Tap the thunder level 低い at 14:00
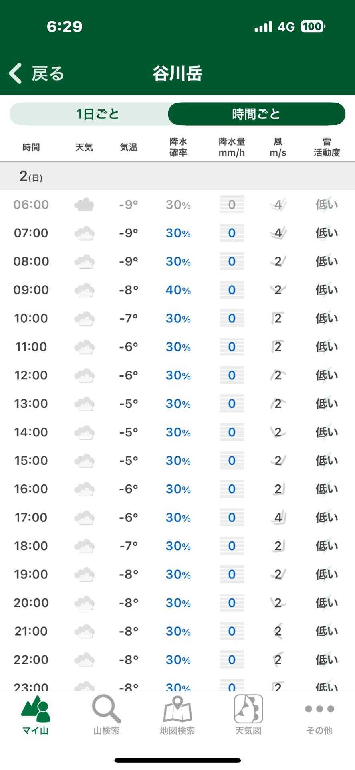The height and width of the screenshot is (770, 355). pos(327,432)
